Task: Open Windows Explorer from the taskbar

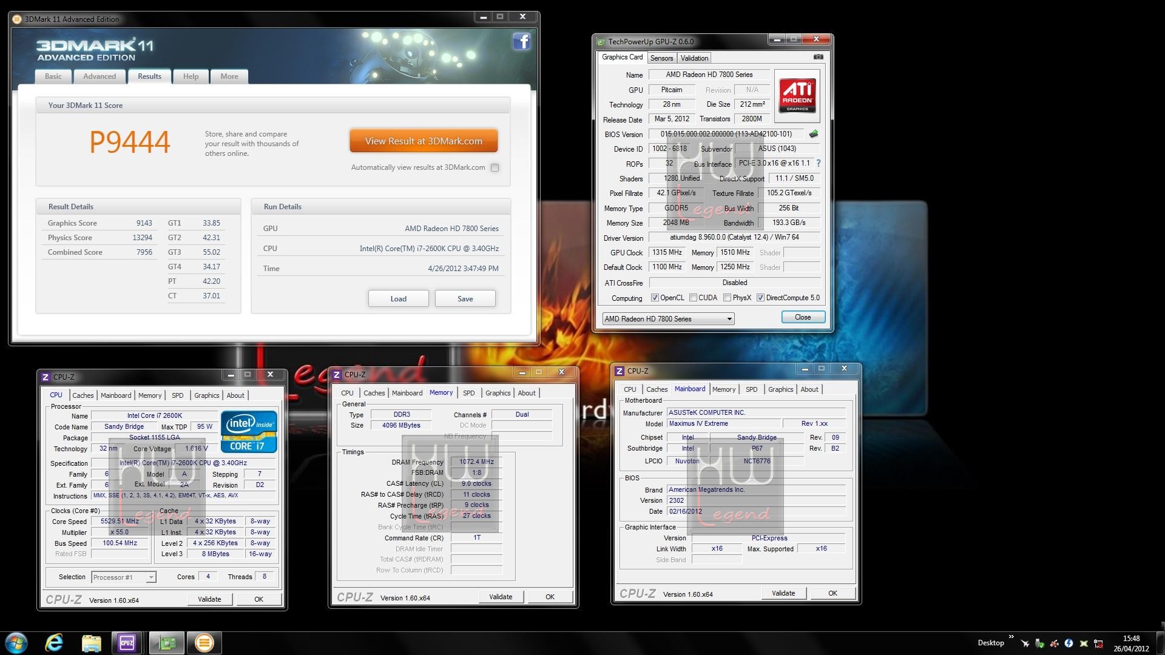Action: [91, 642]
